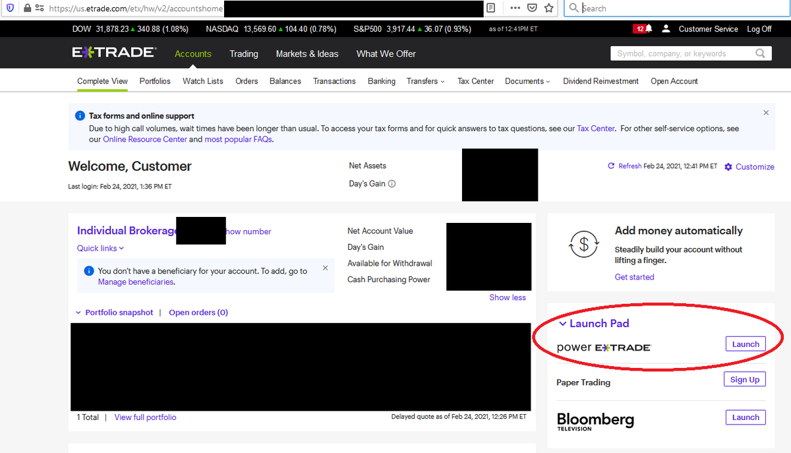The height and width of the screenshot is (453, 791).
Task: Open the Documents dropdown menu
Action: click(528, 81)
